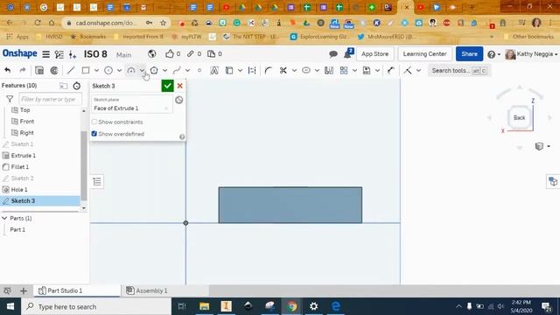This screenshot has width=560, height=315.
Task: Select the Mirror sketch tool
Action: [329, 70]
